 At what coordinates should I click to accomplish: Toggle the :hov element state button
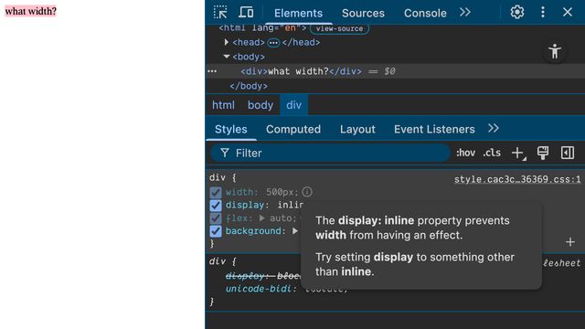pos(465,153)
